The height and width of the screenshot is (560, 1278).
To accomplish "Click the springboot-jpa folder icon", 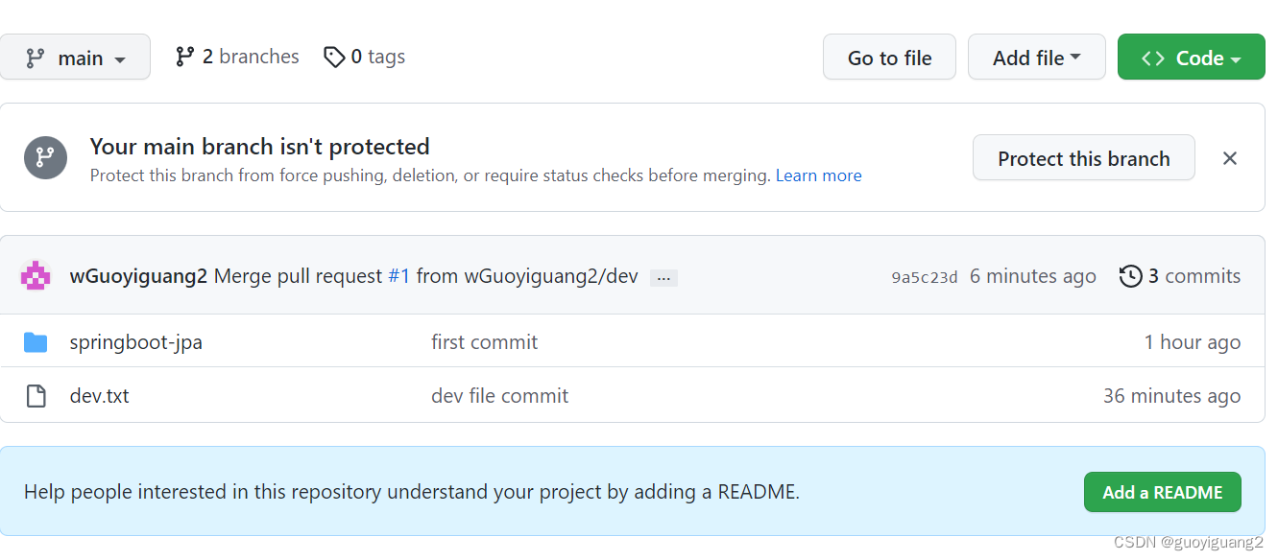I will tap(36, 342).
